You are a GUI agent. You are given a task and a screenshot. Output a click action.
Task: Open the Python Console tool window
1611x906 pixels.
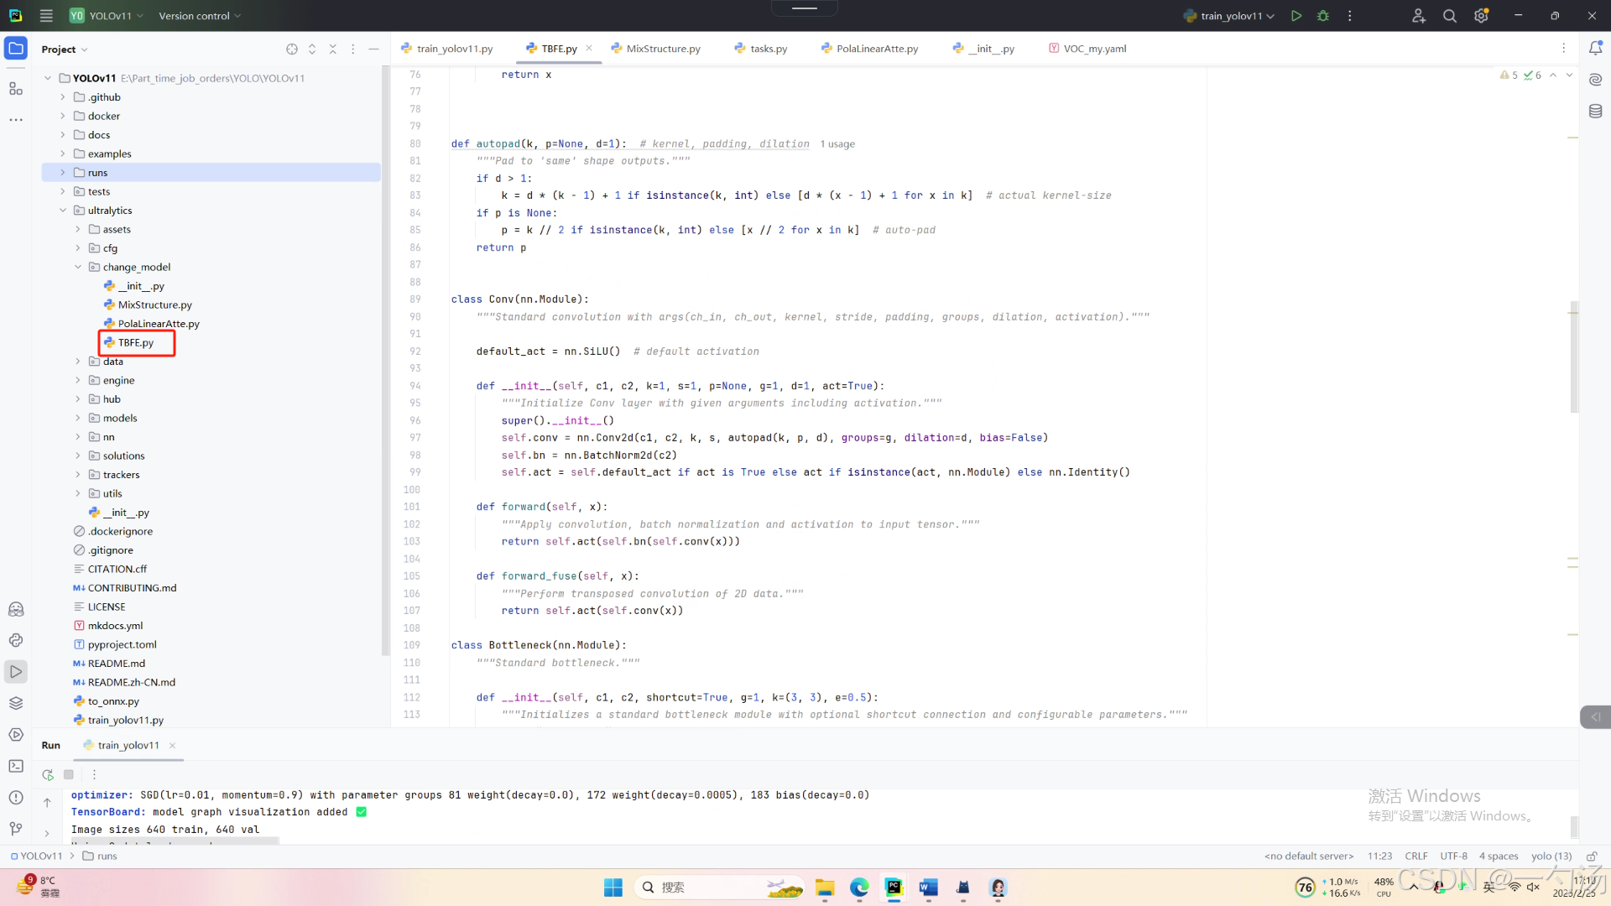click(x=16, y=640)
